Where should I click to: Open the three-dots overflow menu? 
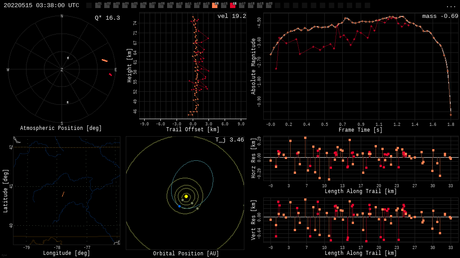(451, 6)
